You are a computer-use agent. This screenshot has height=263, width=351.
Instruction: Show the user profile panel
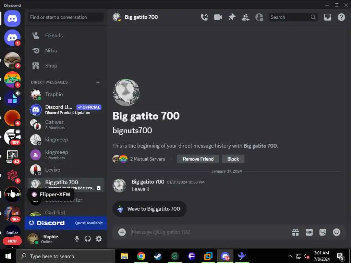click(x=259, y=17)
